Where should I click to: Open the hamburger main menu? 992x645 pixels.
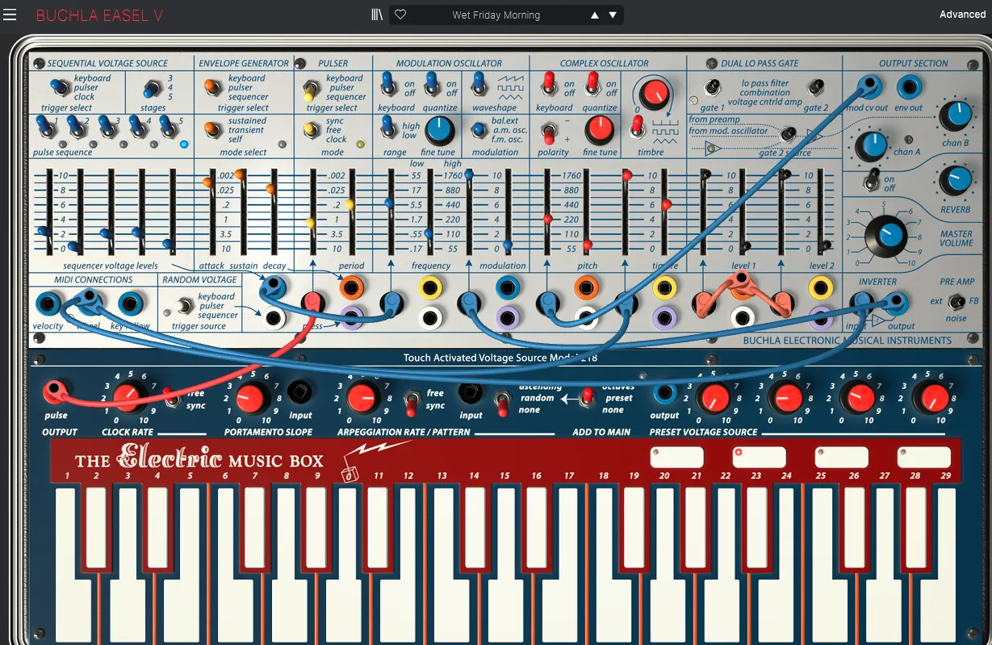(10, 15)
